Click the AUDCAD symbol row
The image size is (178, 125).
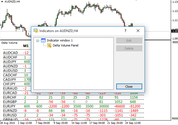tap(10, 53)
